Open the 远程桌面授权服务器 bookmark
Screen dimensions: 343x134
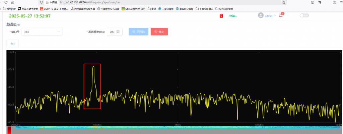[83, 9]
